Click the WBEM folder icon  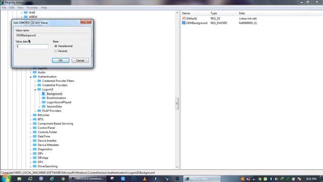(x=26, y=17)
